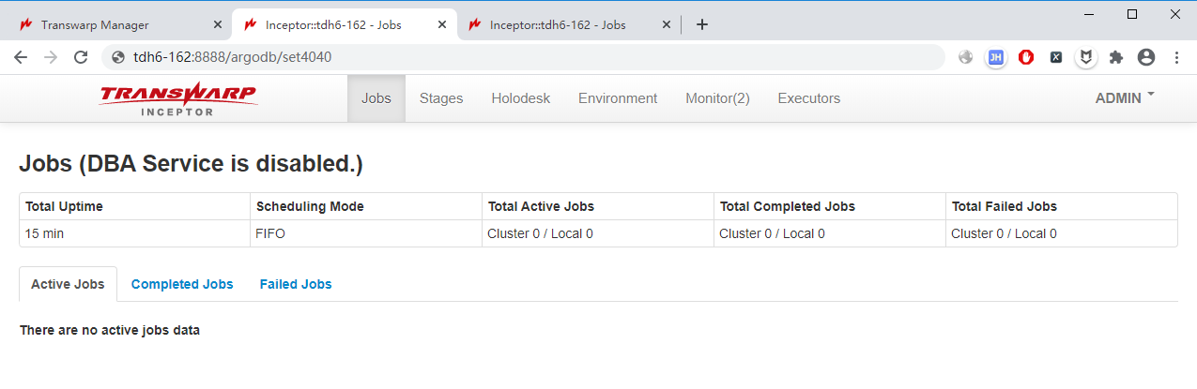1197x389 pixels.
Task: Click the gray globe extension icon
Action: pos(966,57)
